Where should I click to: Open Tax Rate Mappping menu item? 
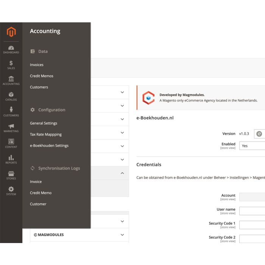tap(46, 134)
